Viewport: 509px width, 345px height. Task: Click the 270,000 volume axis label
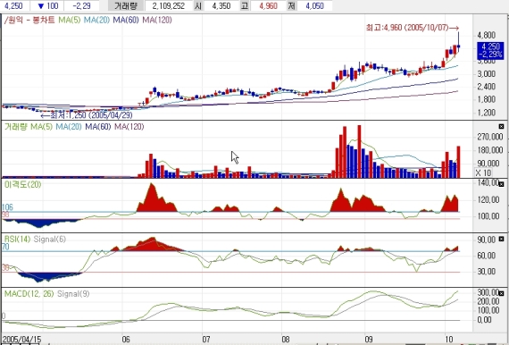[x=490, y=137]
